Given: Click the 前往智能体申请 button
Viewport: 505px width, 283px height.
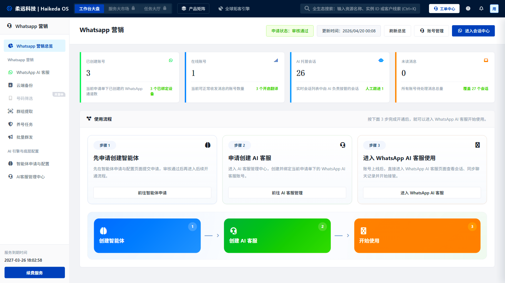Looking at the screenshot, I should 152,193.
